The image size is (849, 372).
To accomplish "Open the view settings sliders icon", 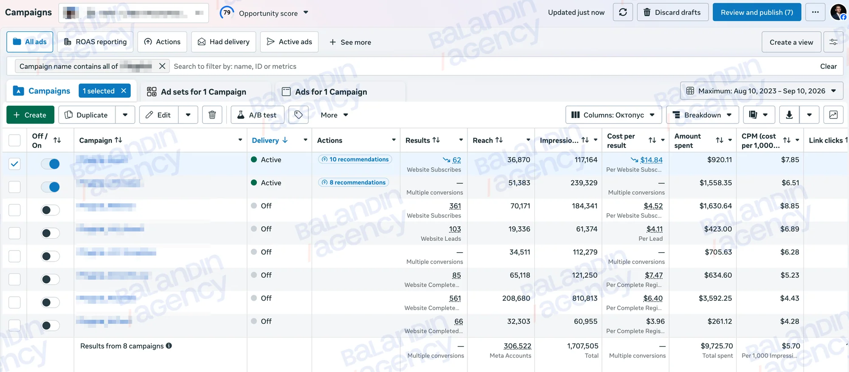I will coord(833,42).
